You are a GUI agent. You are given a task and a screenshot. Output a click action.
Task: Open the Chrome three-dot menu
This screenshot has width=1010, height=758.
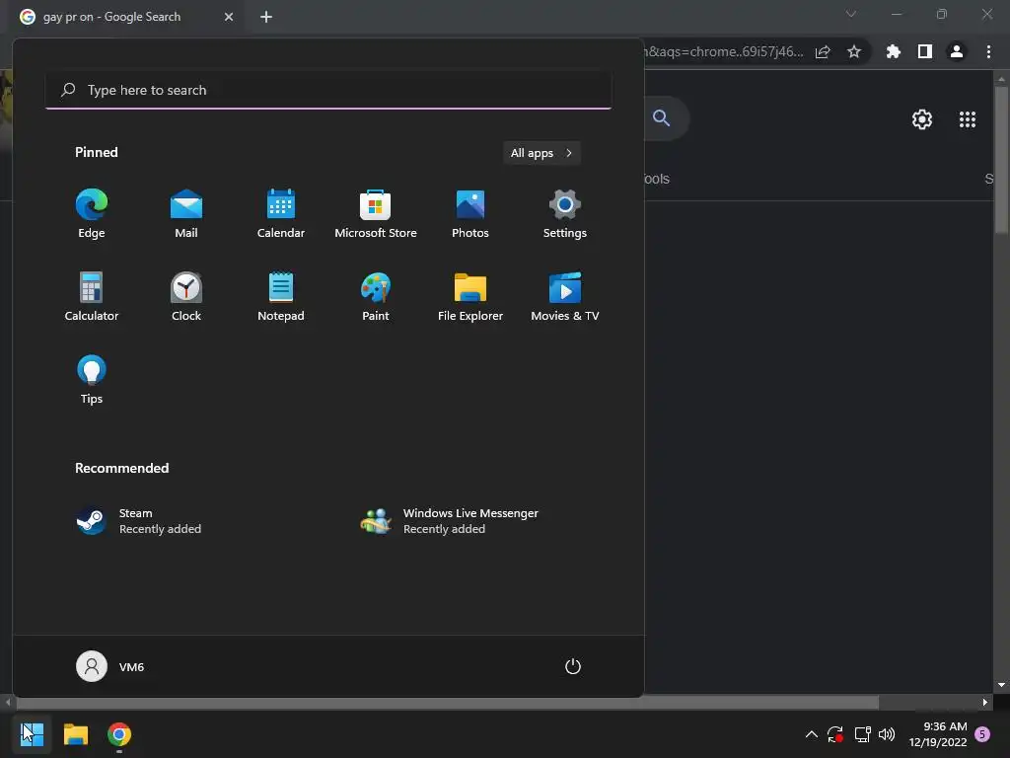[x=988, y=51]
